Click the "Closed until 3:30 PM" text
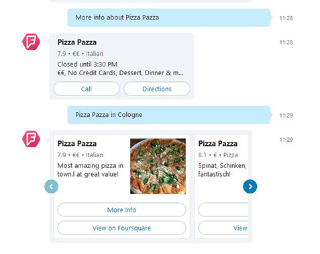Screen dimensions: 320x254 pyautogui.click(x=87, y=65)
